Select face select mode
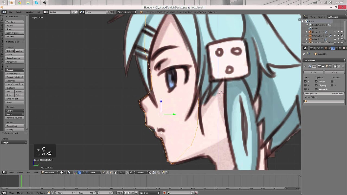 (x=111, y=173)
